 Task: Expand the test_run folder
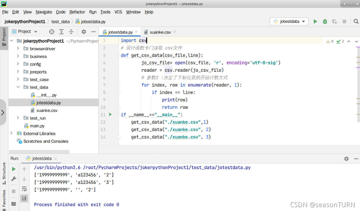point(18,118)
